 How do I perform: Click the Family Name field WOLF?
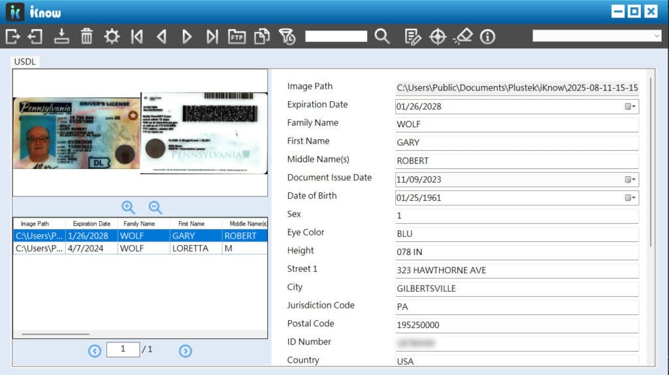tap(517, 125)
